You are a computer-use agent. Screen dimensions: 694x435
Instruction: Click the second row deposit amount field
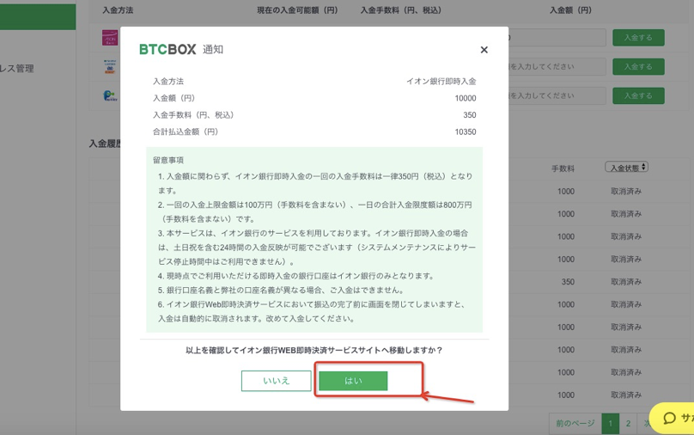coord(557,66)
